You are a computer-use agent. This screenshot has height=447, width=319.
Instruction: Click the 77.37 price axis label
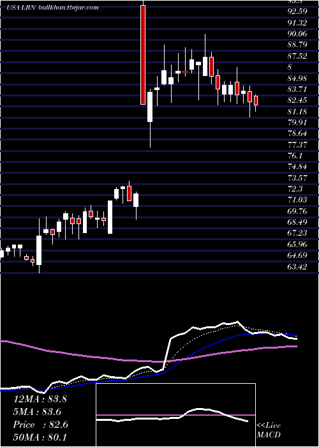298,144
